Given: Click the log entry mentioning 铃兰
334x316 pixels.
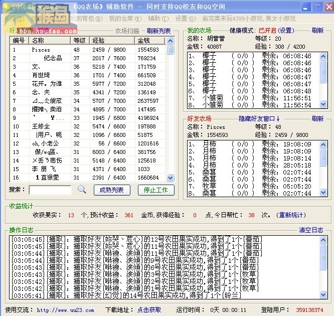Looking at the screenshot, I should [126, 295].
